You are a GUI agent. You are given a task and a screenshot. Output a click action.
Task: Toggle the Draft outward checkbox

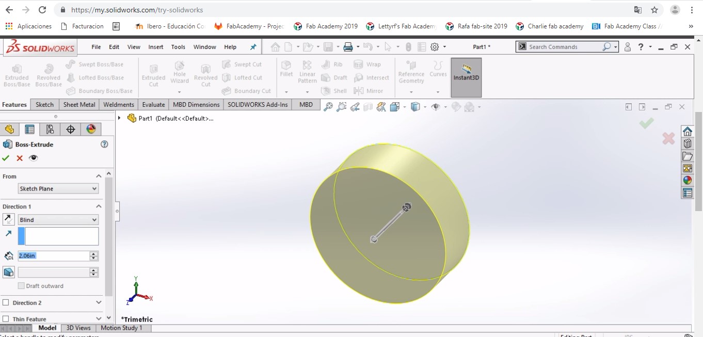point(21,286)
